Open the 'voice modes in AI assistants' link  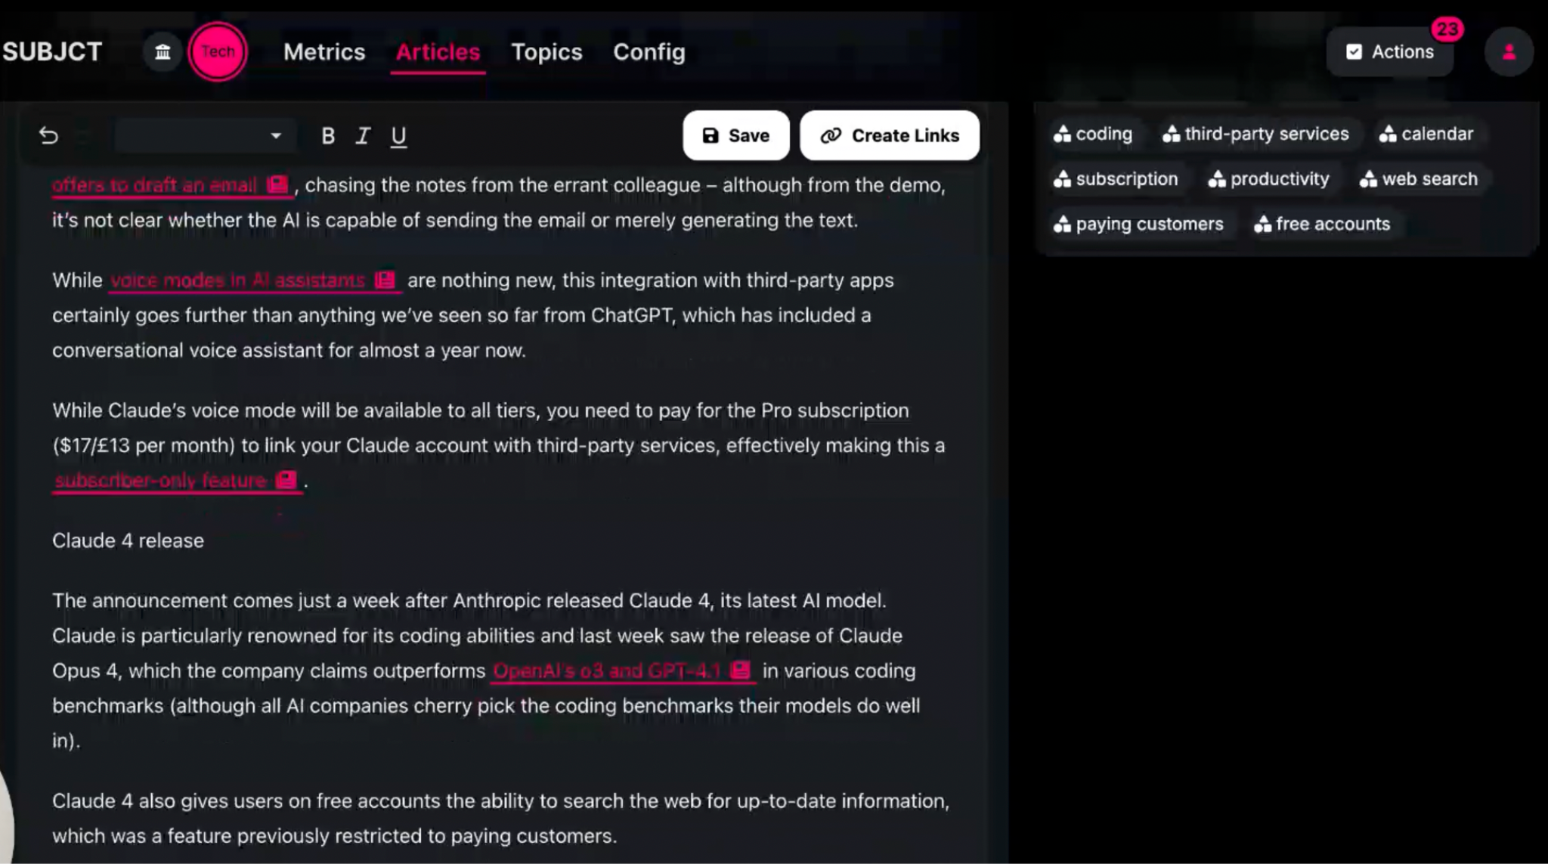tap(237, 280)
